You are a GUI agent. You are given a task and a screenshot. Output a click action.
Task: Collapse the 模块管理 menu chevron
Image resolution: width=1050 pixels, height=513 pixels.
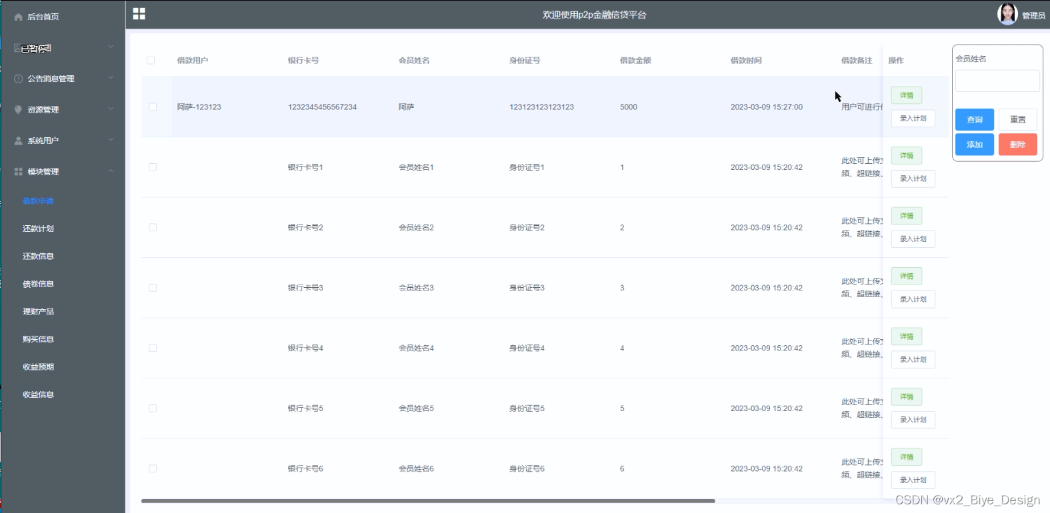(111, 171)
